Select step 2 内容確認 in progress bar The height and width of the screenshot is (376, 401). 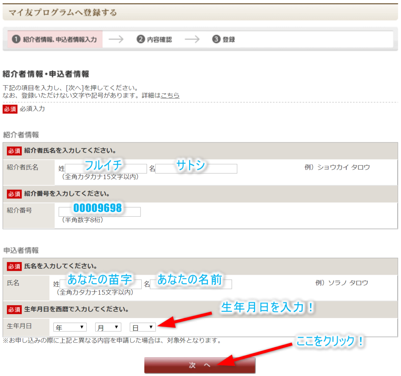(x=154, y=39)
